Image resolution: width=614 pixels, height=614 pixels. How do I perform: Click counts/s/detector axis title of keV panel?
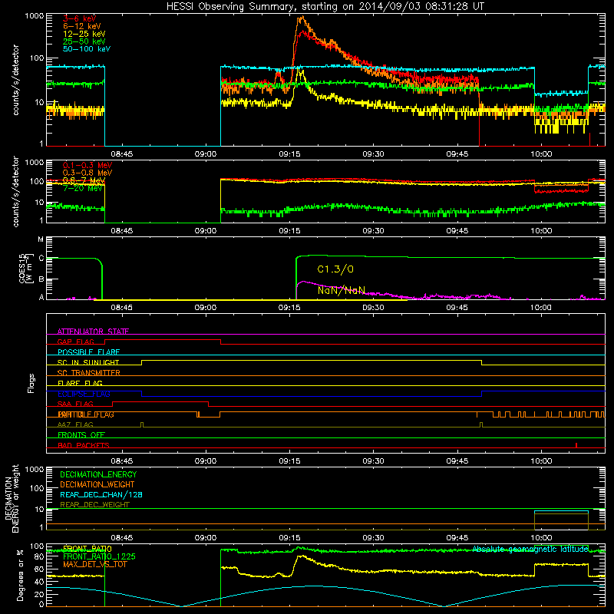click(15, 80)
